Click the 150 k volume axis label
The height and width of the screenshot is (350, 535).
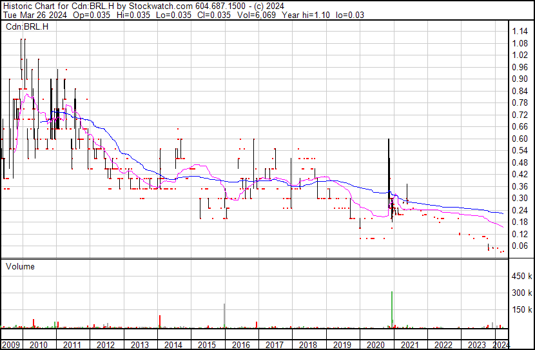(521, 311)
